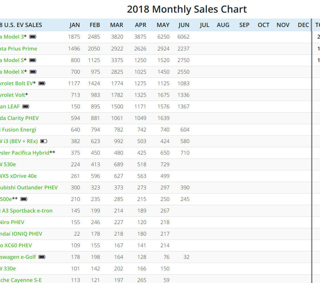Select the Model X June value 2550
This screenshot has width=320, height=283.
click(184, 72)
